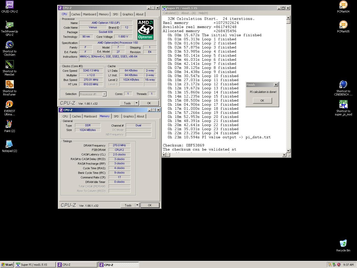Switch to Memory tab in top CPU-Z
Screen dimensions: 357x268
tap(104, 14)
